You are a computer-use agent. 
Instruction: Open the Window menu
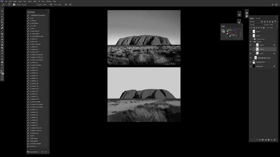coord(49,1)
